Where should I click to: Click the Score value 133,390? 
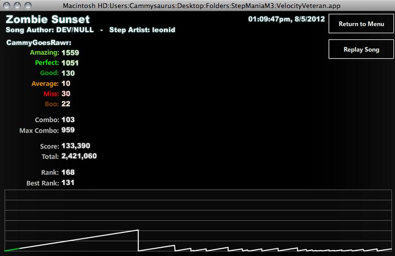click(x=76, y=146)
